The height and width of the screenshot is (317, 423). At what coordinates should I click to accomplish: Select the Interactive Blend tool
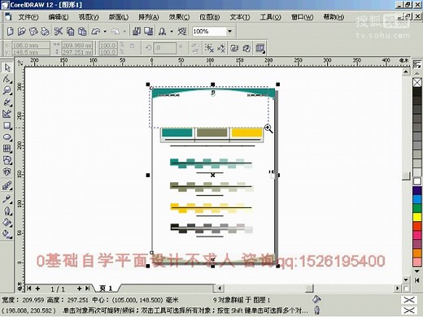[x=7, y=186]
